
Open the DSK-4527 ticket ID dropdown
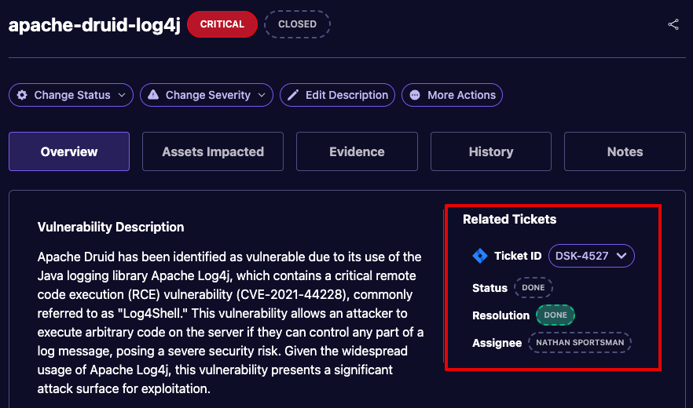pos(591,256)
